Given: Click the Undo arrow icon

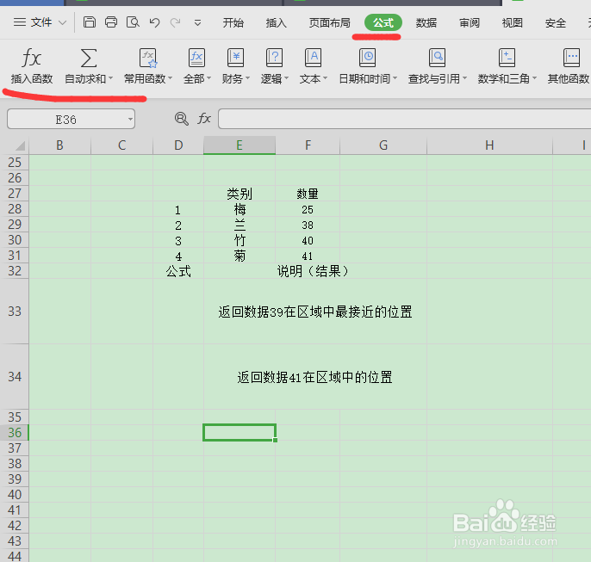Looking at the screenshot, I should point(154,22).
